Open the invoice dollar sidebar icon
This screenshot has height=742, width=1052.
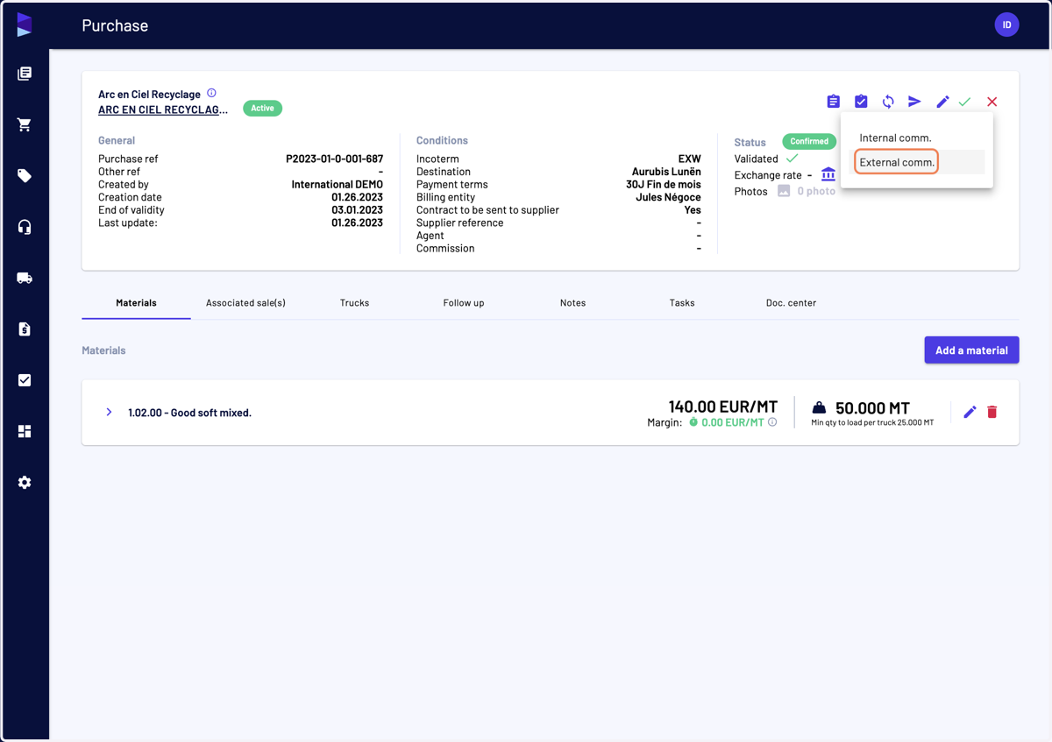pyautogui.click(x=25, y=329)
